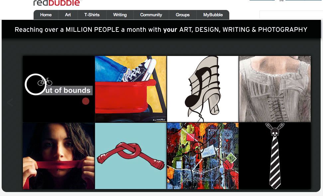
Task: Open the music note scroll artwork
Action: [x=203, y=89]
